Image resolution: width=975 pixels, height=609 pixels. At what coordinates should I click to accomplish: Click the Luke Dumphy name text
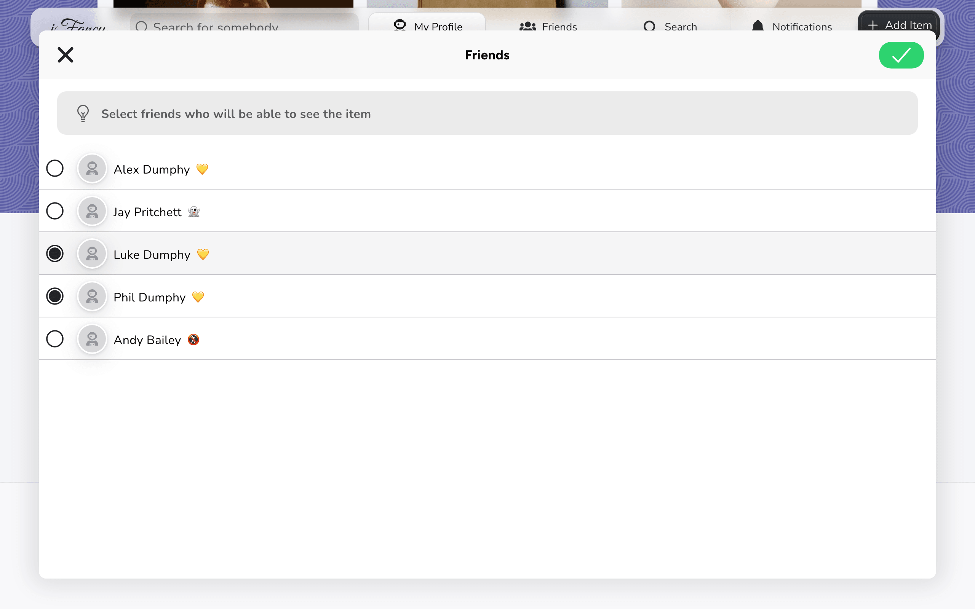click(152, 255)
